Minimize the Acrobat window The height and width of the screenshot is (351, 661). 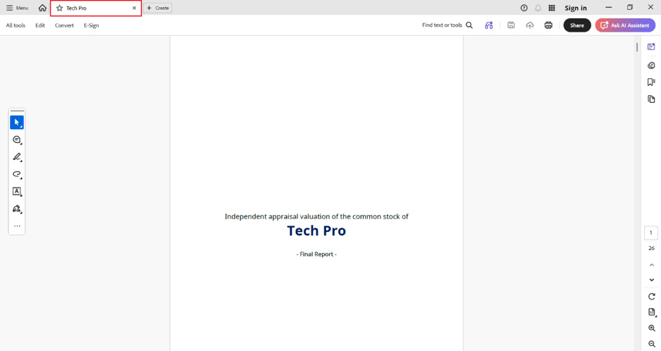[x=608, y=8]
